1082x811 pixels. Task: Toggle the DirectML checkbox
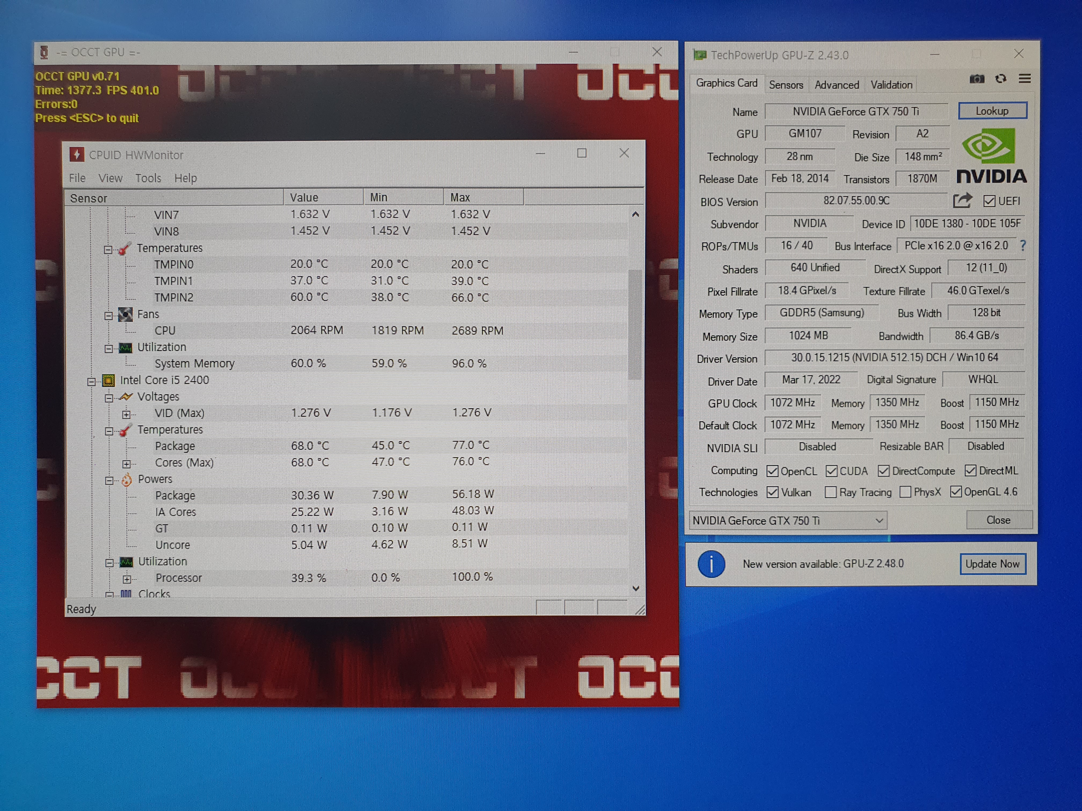click(x=970, y=470)
